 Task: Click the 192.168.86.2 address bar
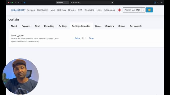tap(92, 3)
